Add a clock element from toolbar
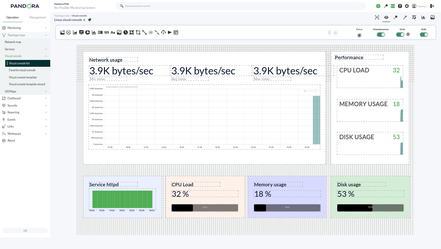The width and height of the screenshot is (441, 249). pos(125,32)
